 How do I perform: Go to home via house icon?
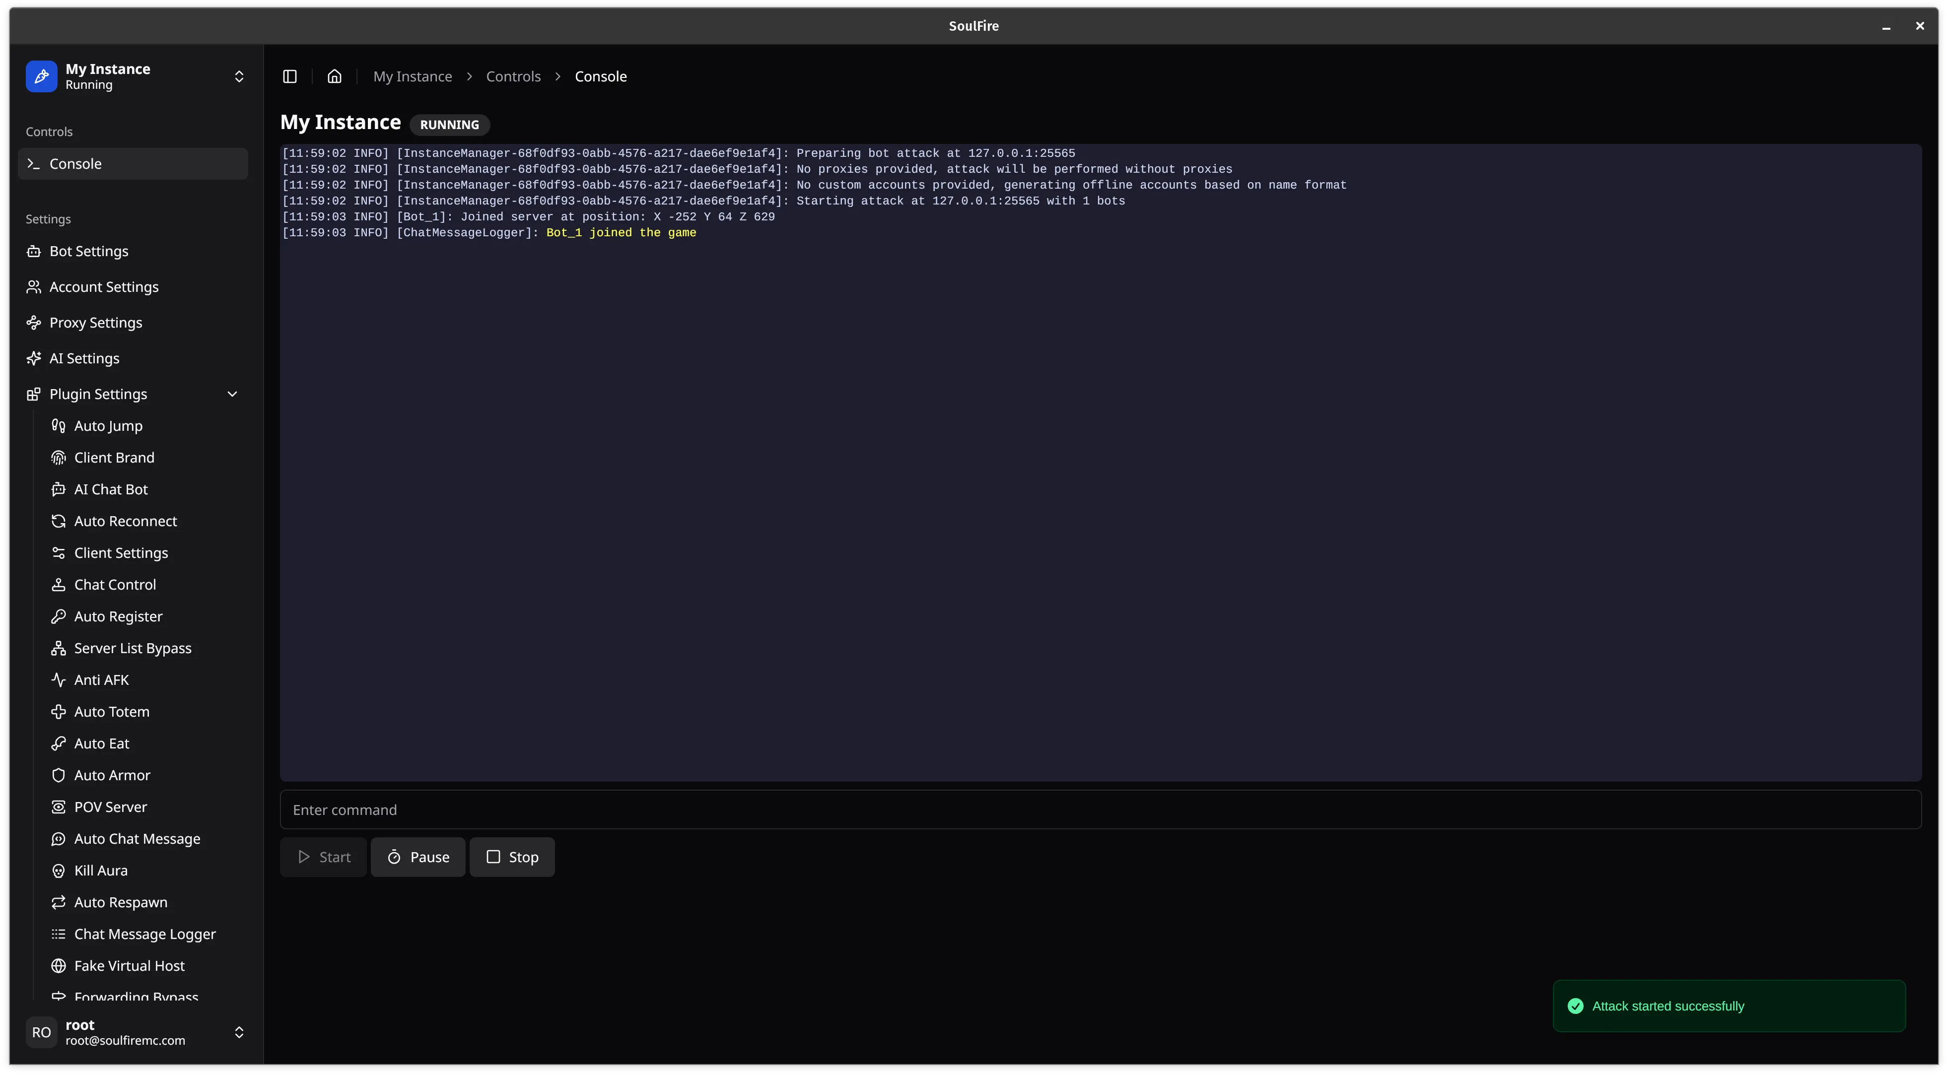click(x=334, y=76)
